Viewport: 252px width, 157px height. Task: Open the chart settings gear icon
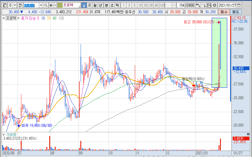pyautogui.click(x=214, y=5)
